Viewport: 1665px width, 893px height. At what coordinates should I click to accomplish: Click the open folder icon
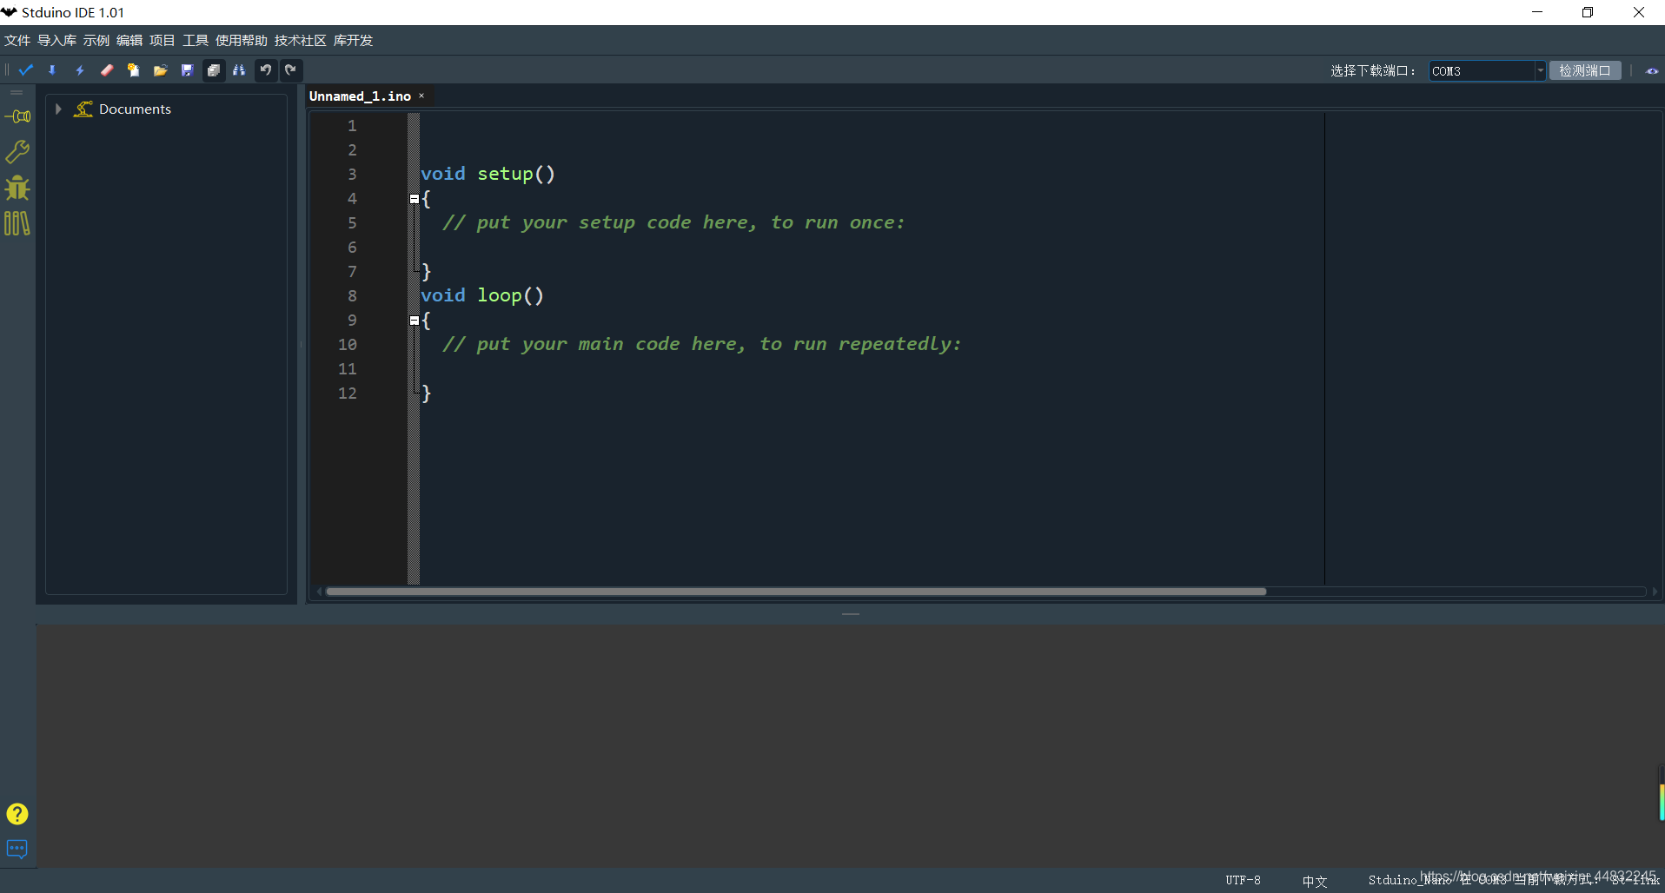coord(160,70)
